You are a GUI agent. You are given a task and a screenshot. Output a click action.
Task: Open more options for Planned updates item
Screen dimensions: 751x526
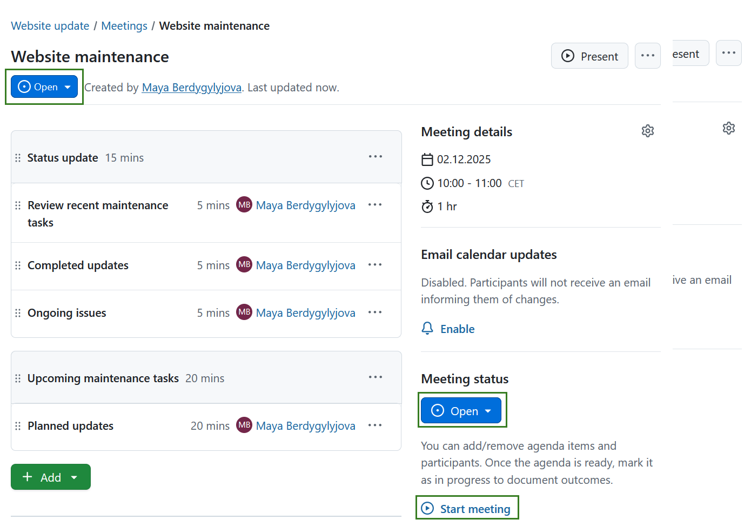(374, 425)
